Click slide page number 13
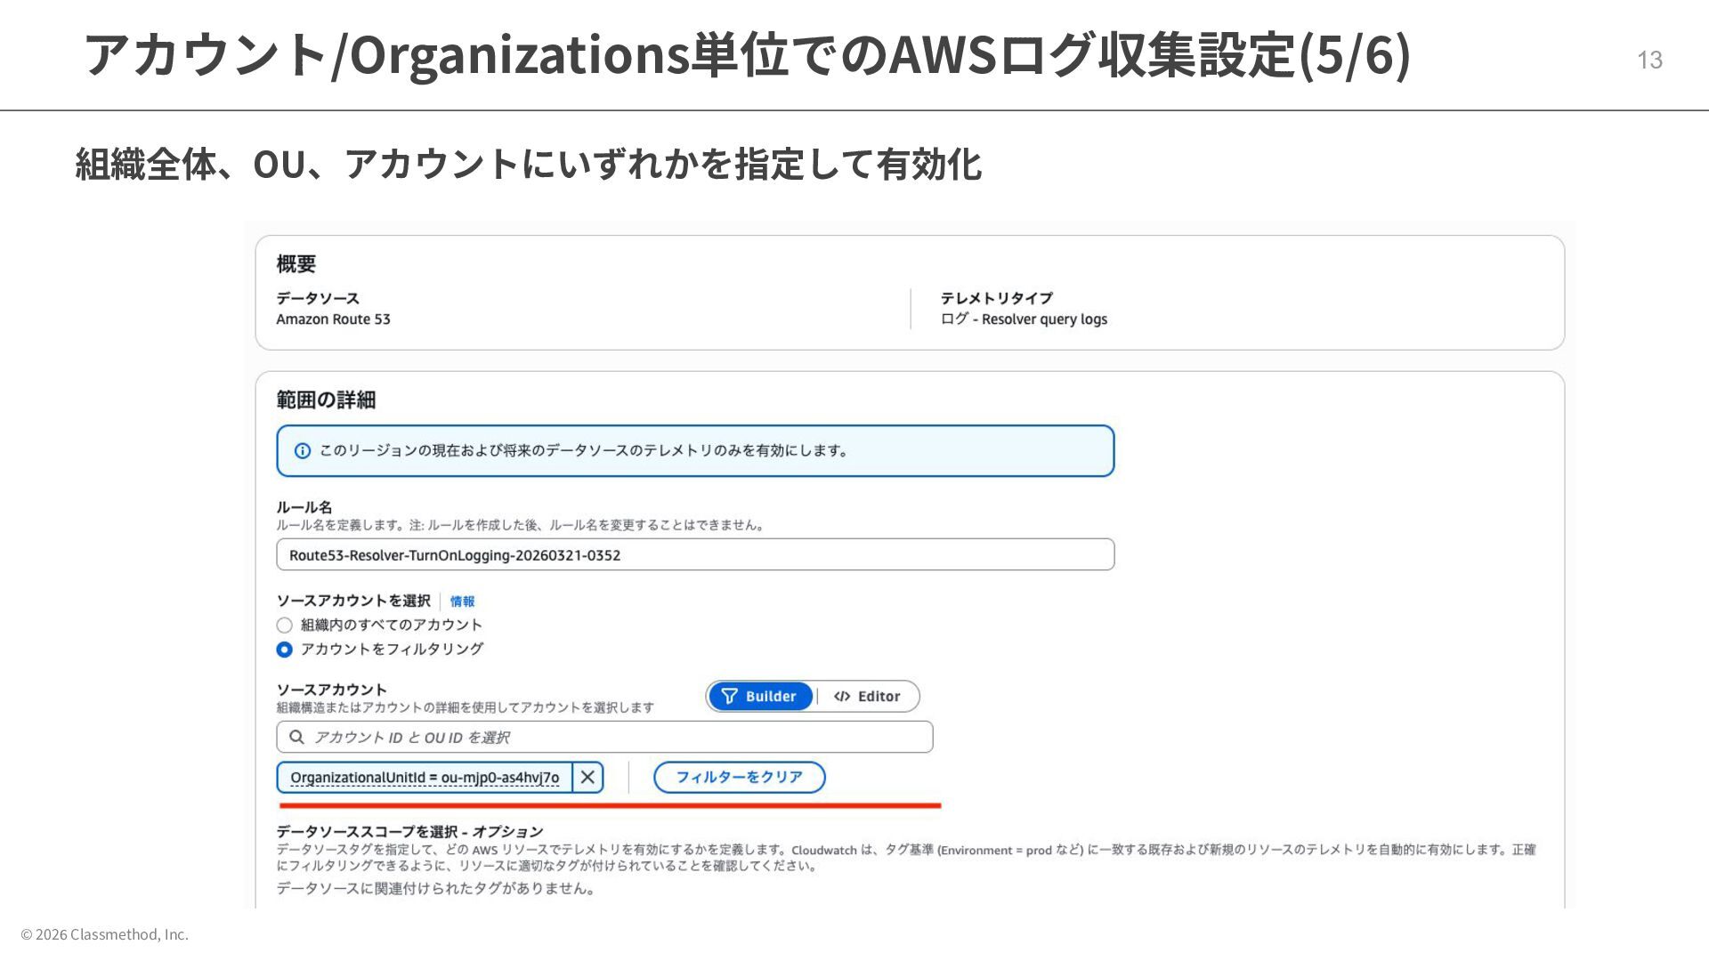Screen dimensions: 1709x961 point(1649,60)
